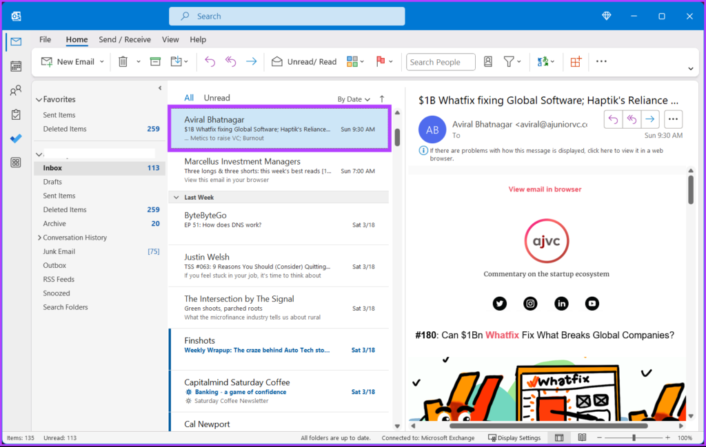Click the Get Add-ins icon
The image size is (706, 447).
pyautogui.click(x=576, y=61)
